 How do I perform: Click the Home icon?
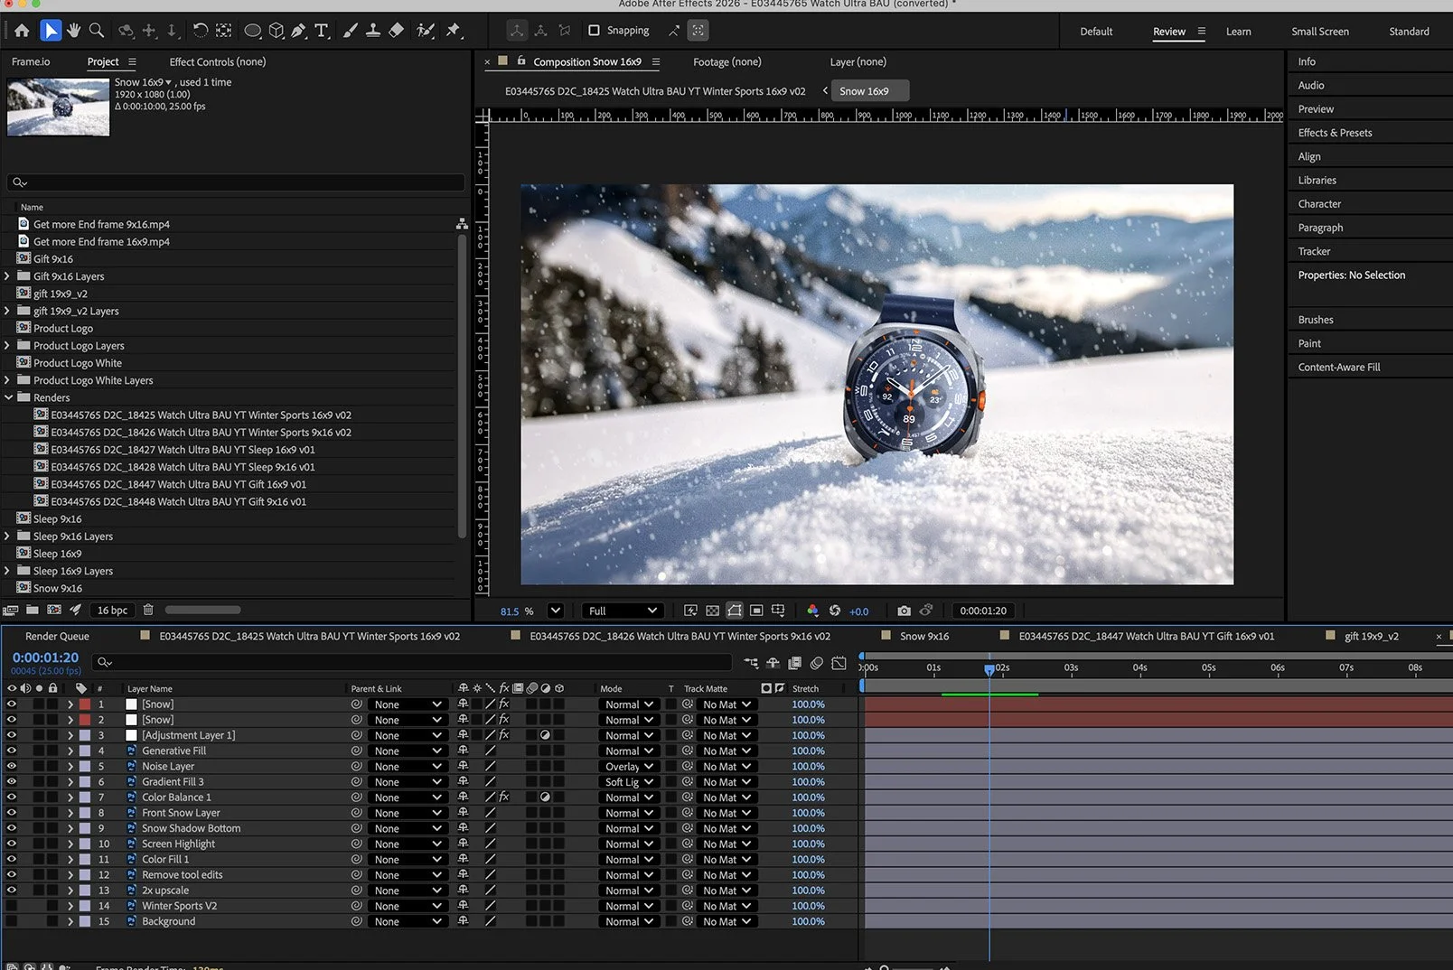(x=22, y=31)
